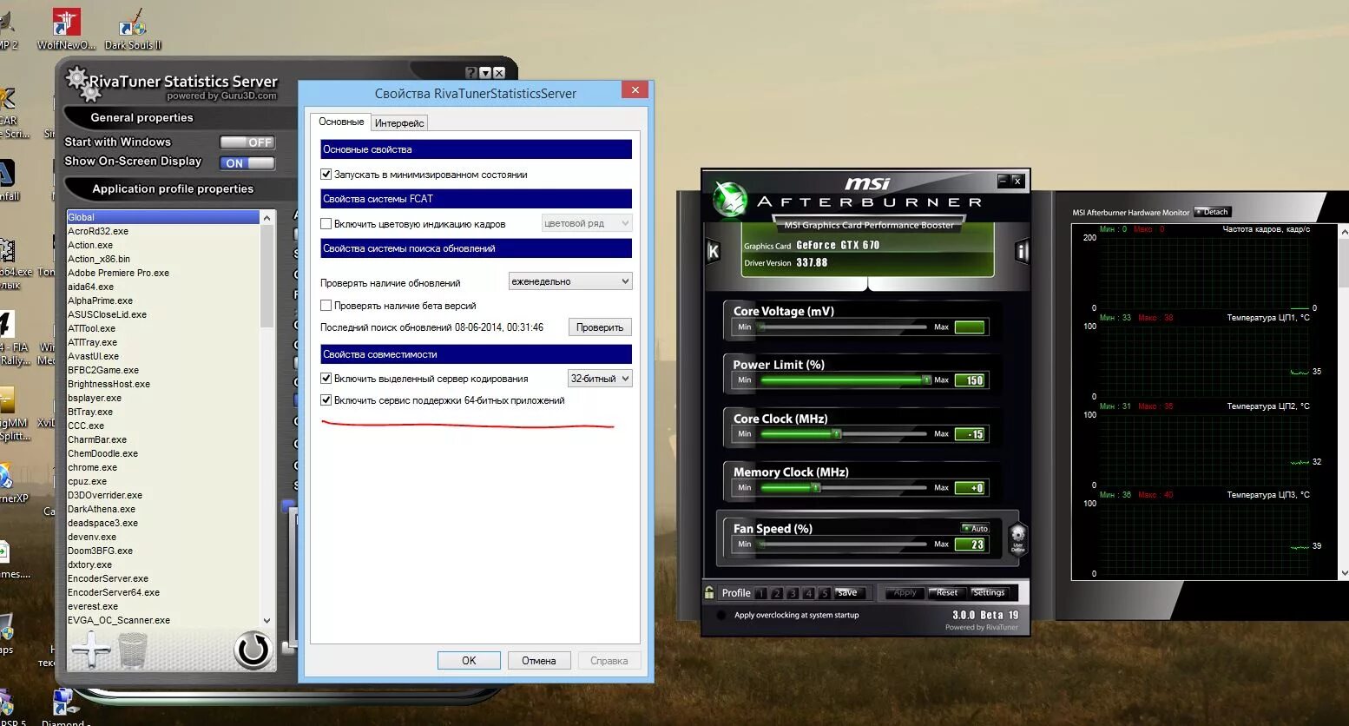Select EVGA_OC_Scanner.exe in the profile list
The width and height of the screenshot is (1349, 726).
coord(163,620)
